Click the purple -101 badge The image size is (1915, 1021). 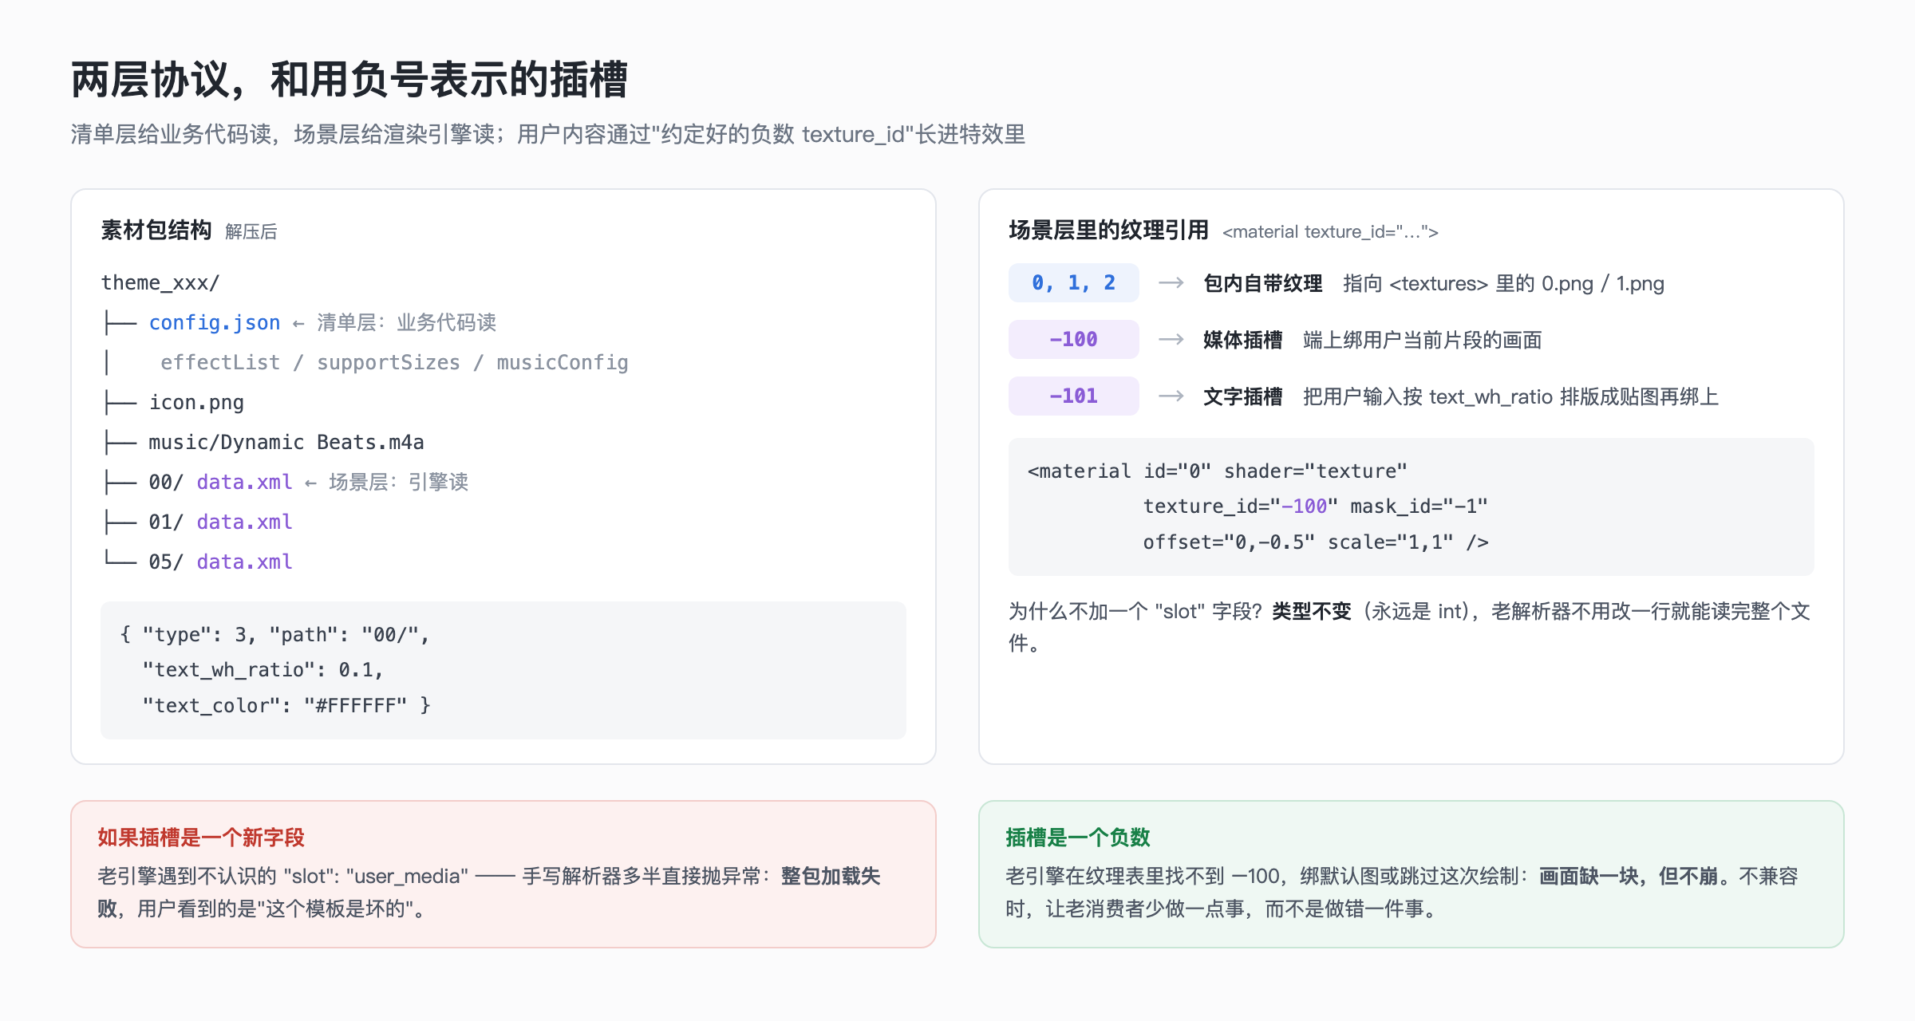[1074, 396]
